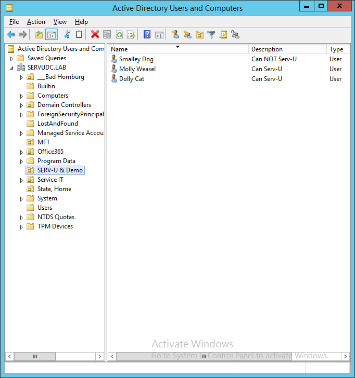Click the Dolly Cat user icon
The image size is (355, 378).
(x=114, y=78)
